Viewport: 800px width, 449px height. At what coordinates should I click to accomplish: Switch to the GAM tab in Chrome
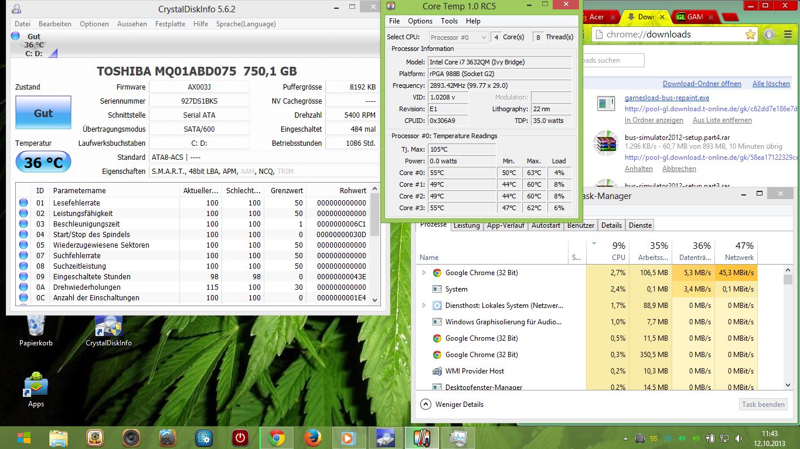coord(695,17)
